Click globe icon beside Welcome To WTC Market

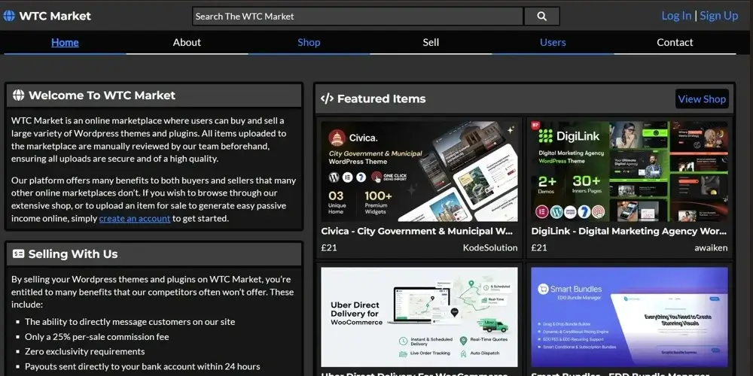18,95
